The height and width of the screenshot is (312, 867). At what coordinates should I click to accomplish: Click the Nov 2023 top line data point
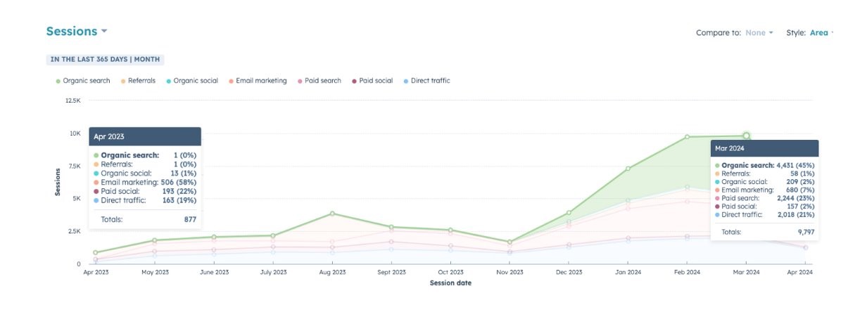(x=510, y=242)
